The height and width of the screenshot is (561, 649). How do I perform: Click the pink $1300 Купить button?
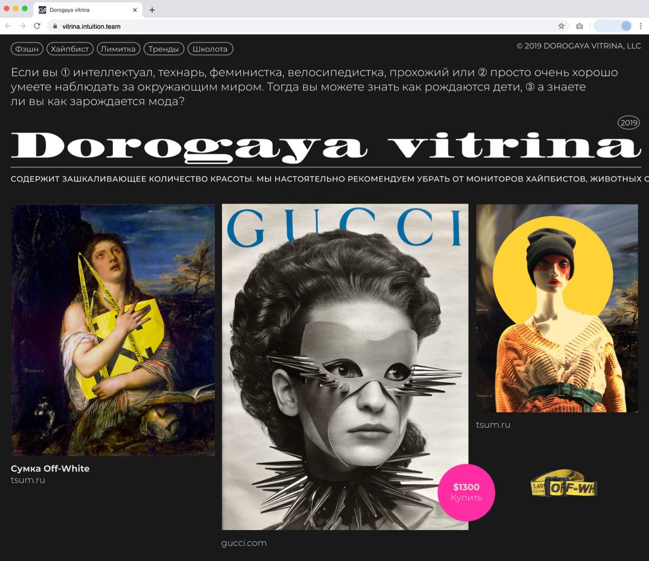tap(466, 492)
